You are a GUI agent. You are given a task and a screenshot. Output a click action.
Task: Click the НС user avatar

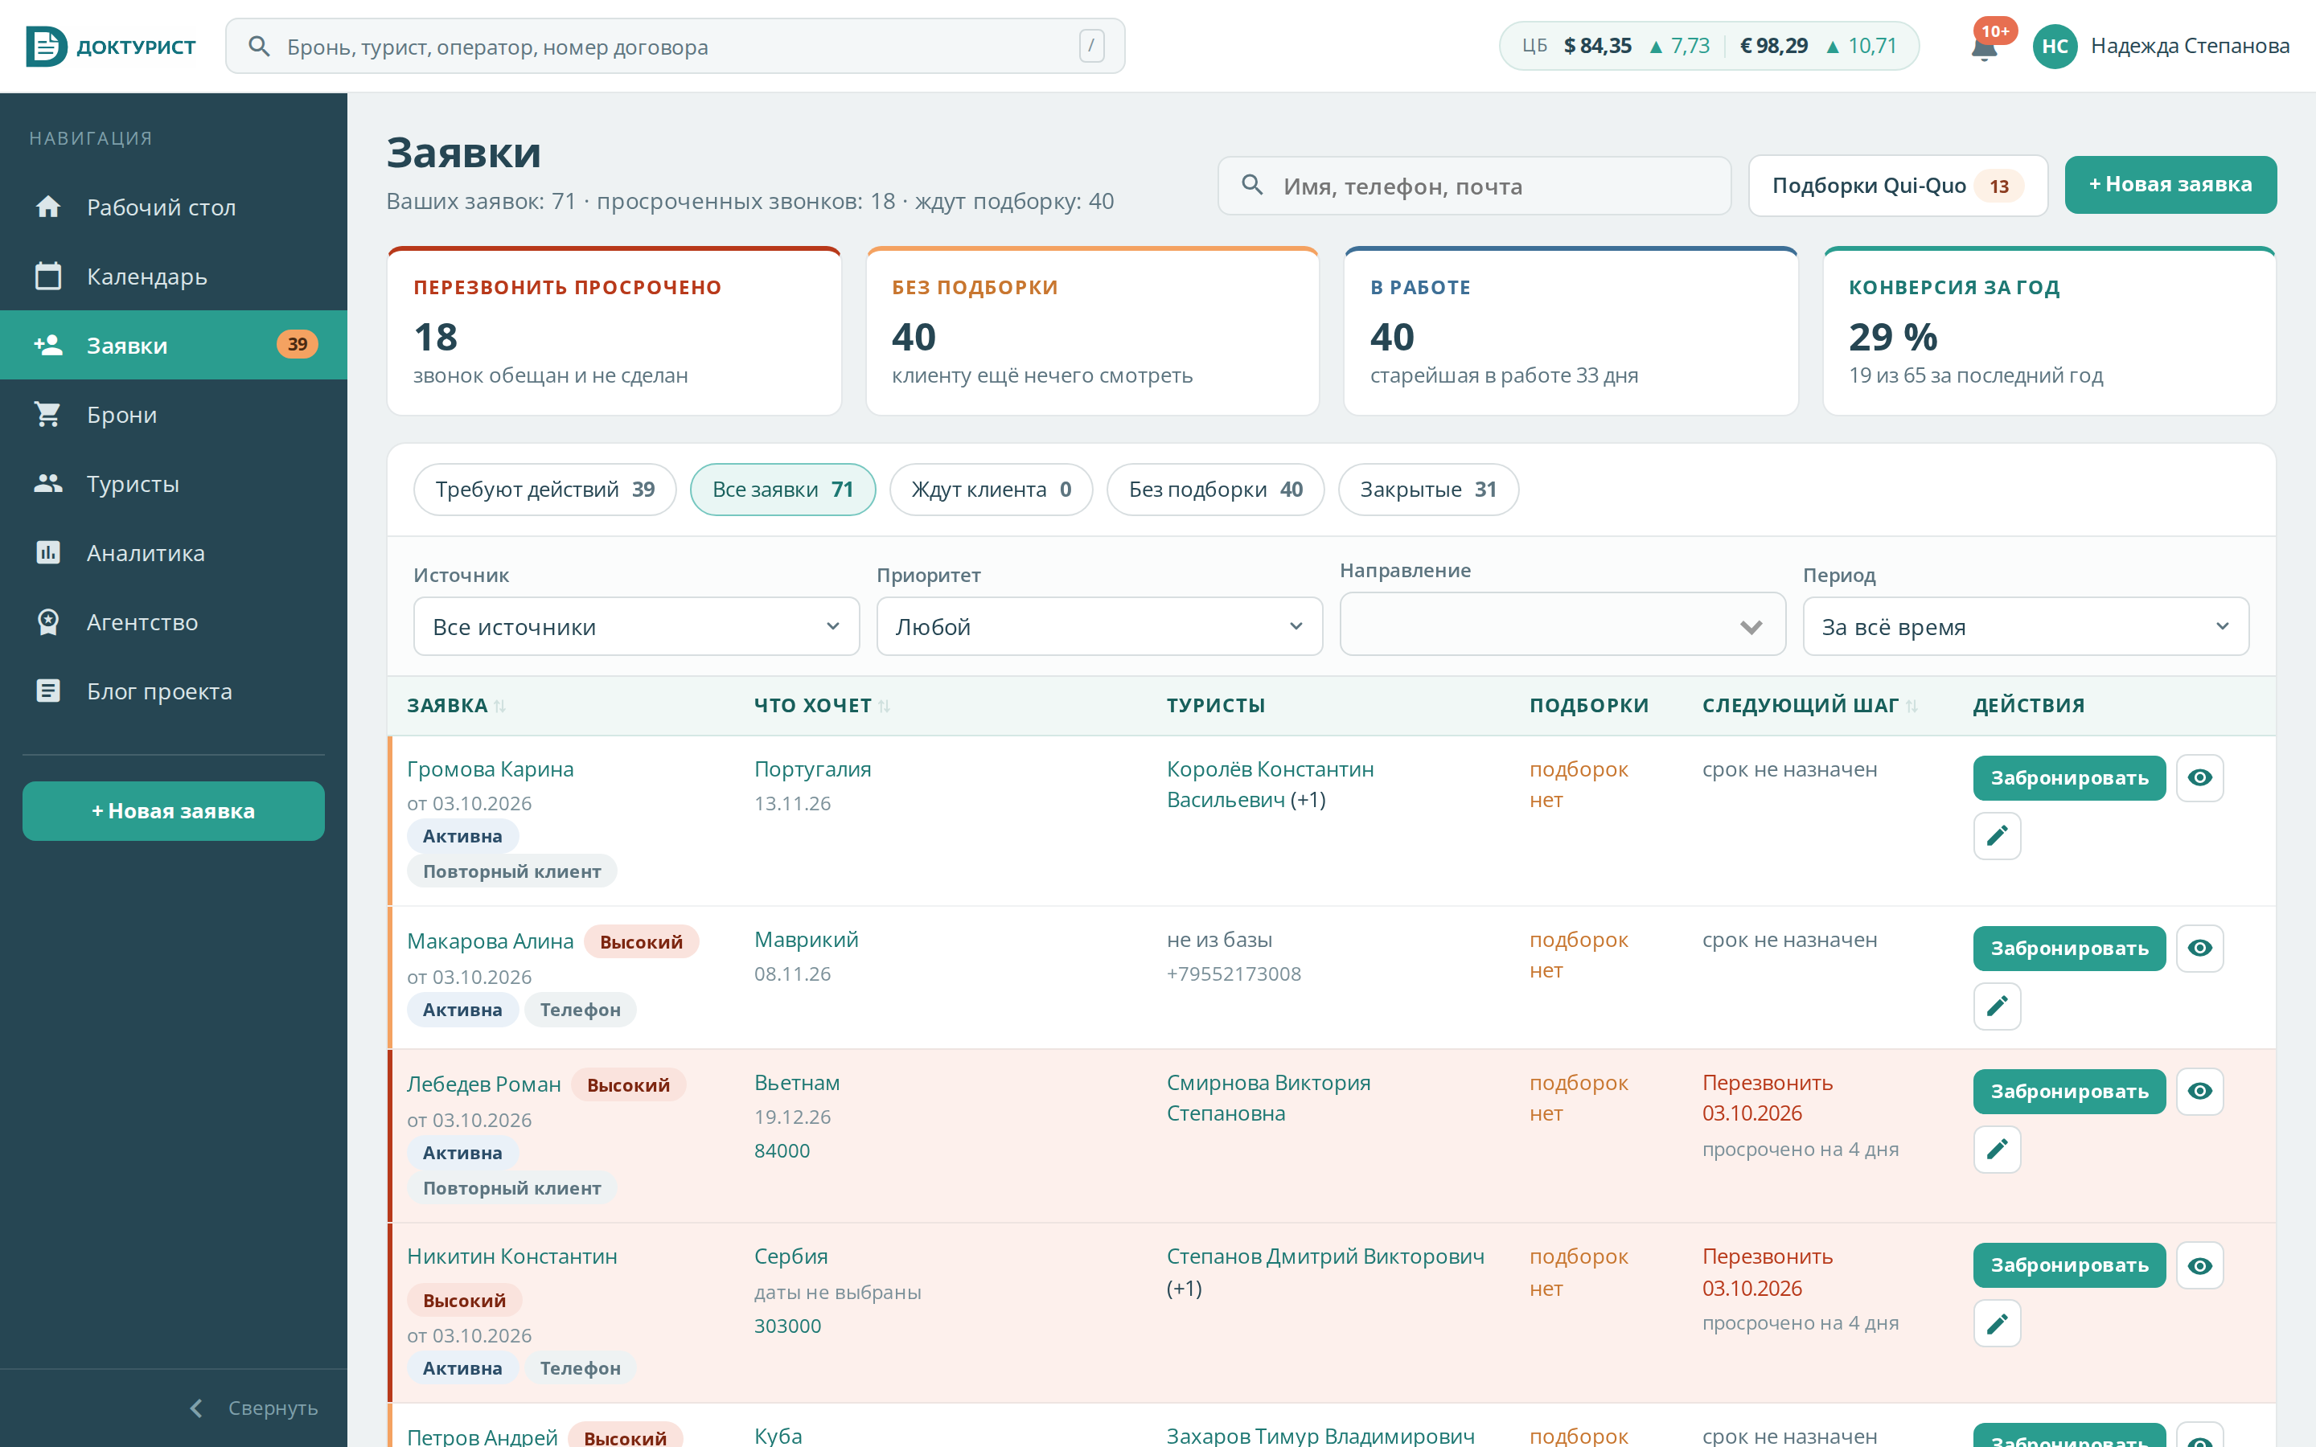2054,46
